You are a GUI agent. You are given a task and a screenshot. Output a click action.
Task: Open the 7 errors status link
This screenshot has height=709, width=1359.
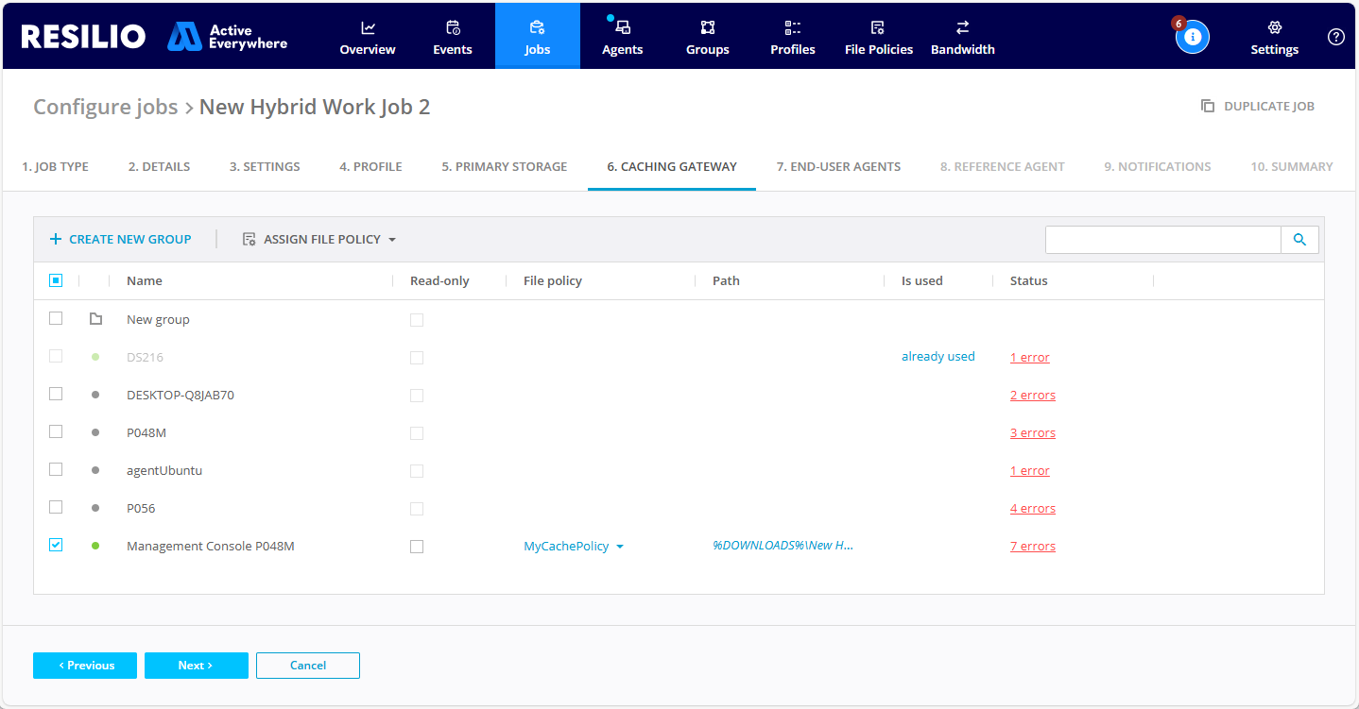pos(1032,547)
